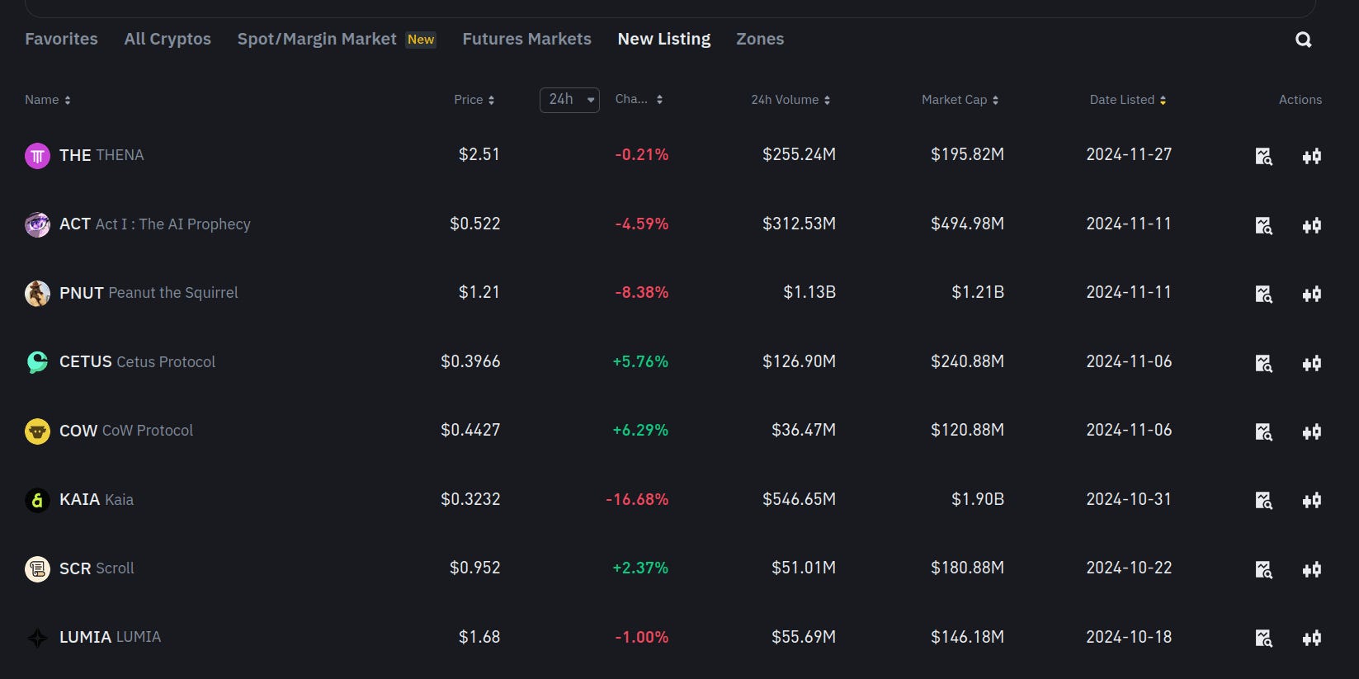
Task: Switch to the Favorites tab
Action: coord(61,39)
